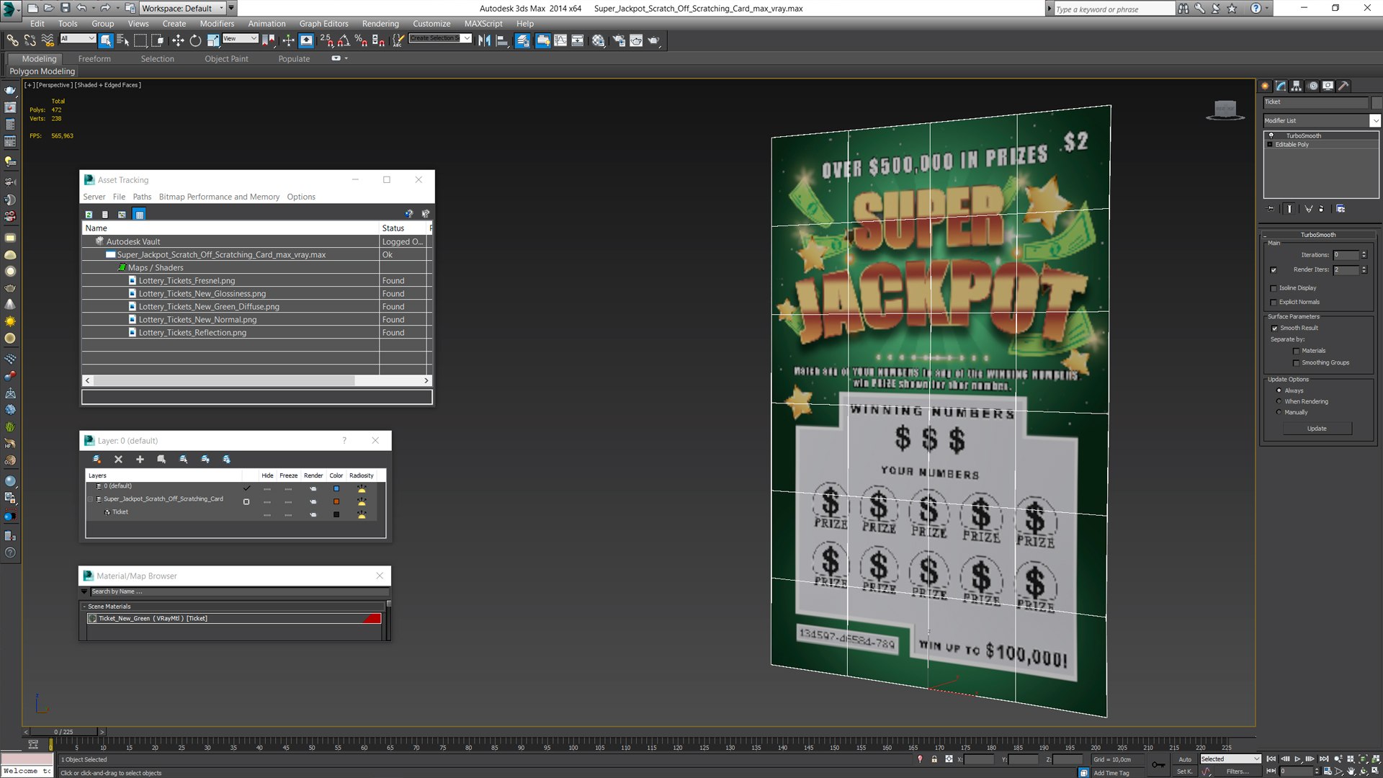Image resolution: width=1383 pixels, height=778 pixels.
Task: Select the Rotate tool in main toolbar
Action: coord(195,40)
